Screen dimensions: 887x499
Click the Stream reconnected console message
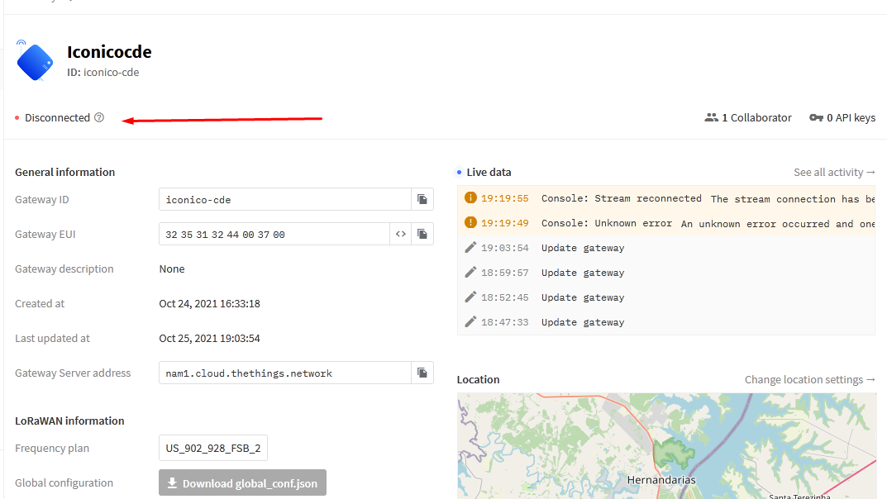[x=666, y=198]
